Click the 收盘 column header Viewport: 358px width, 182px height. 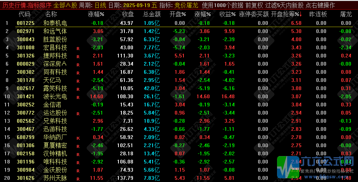coord(127,14)
